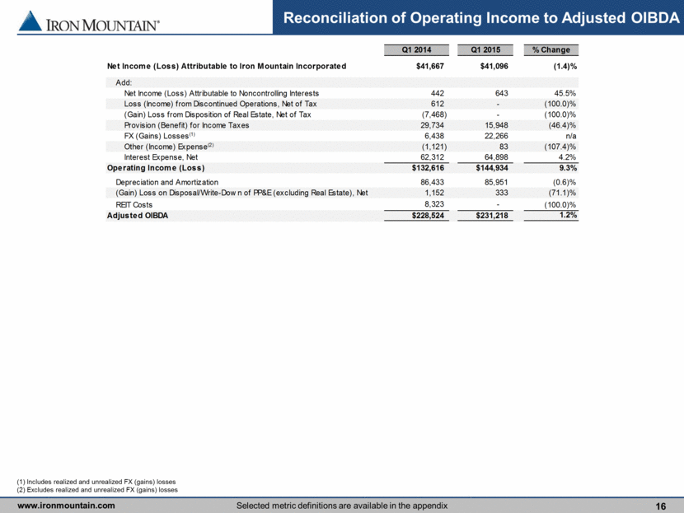Select the % Change column header
Screen dimensions: 684x513
click(551, 49)
